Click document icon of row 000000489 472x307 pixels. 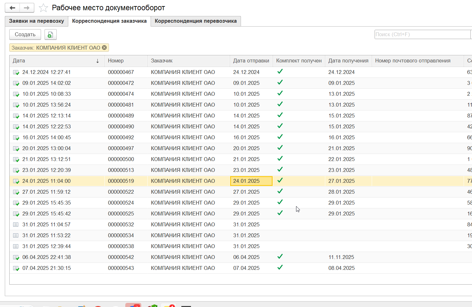16,116
